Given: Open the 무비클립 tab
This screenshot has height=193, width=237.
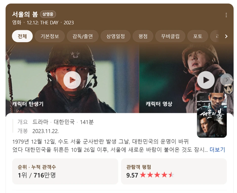Looking at the screenshot, I should click(x=170, y=36).
